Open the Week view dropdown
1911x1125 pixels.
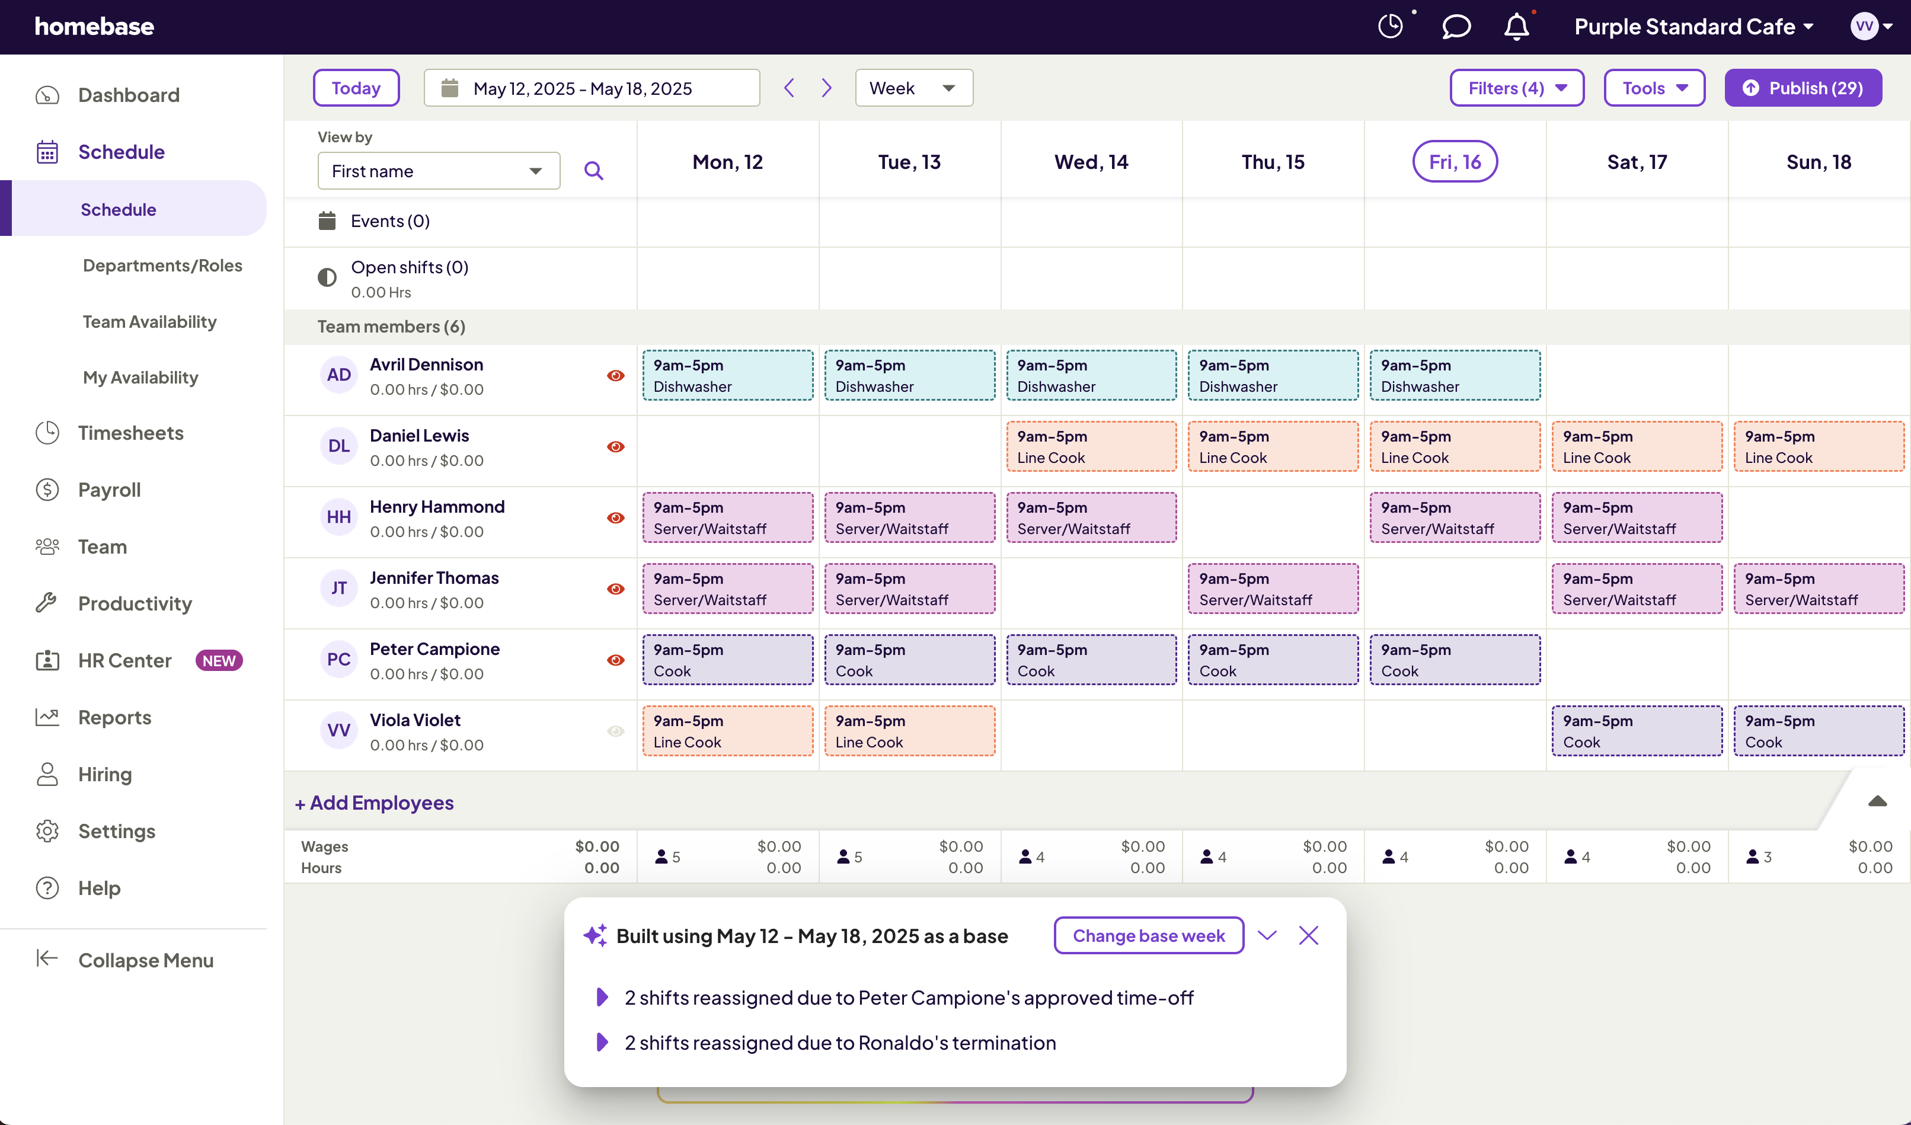[913, 87]
